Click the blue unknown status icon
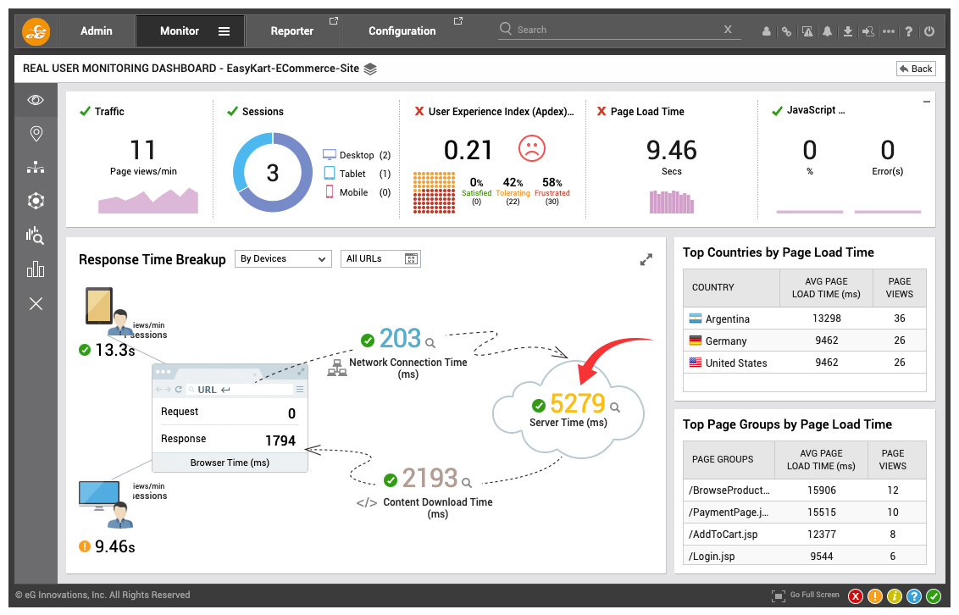 (x=914, y=596)
